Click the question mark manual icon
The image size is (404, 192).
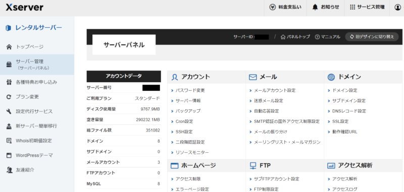pos(317,37)
